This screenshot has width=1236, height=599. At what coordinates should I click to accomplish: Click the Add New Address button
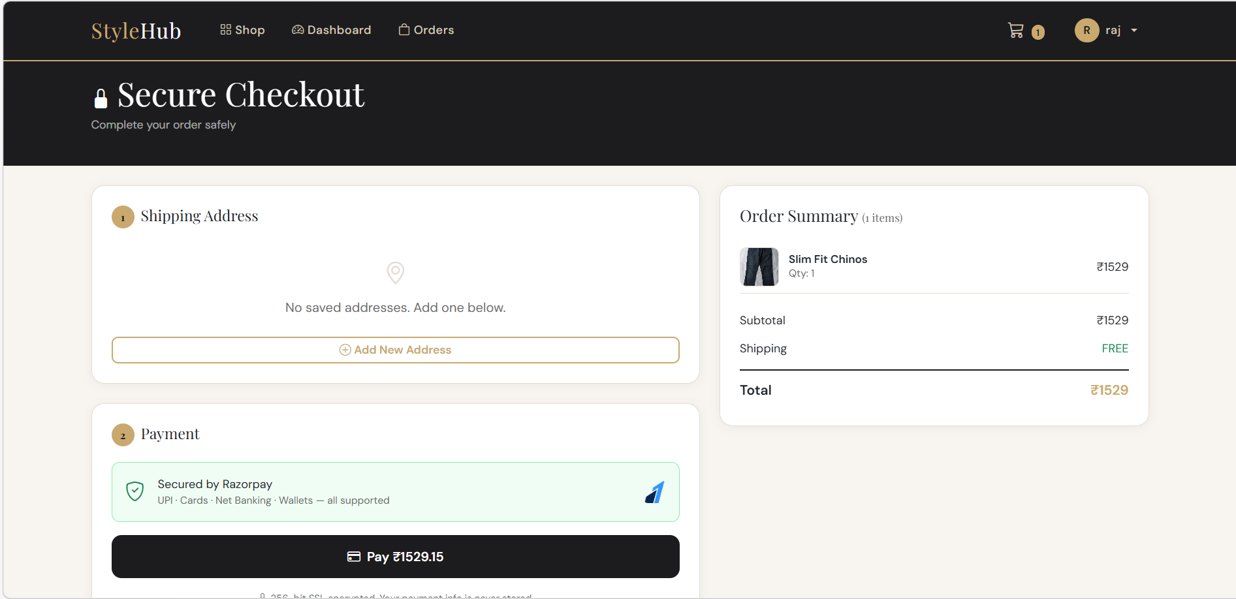point(395,350)
